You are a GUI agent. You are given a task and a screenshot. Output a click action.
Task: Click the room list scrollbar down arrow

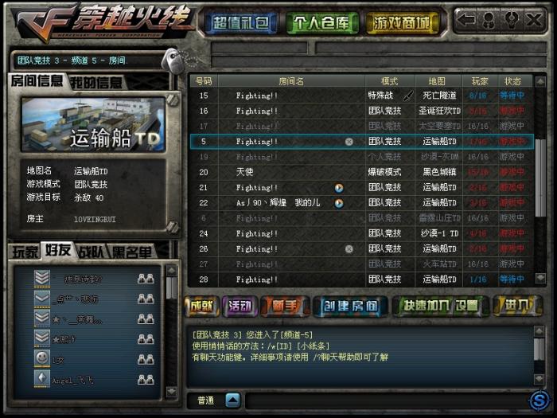click(540, 278)
